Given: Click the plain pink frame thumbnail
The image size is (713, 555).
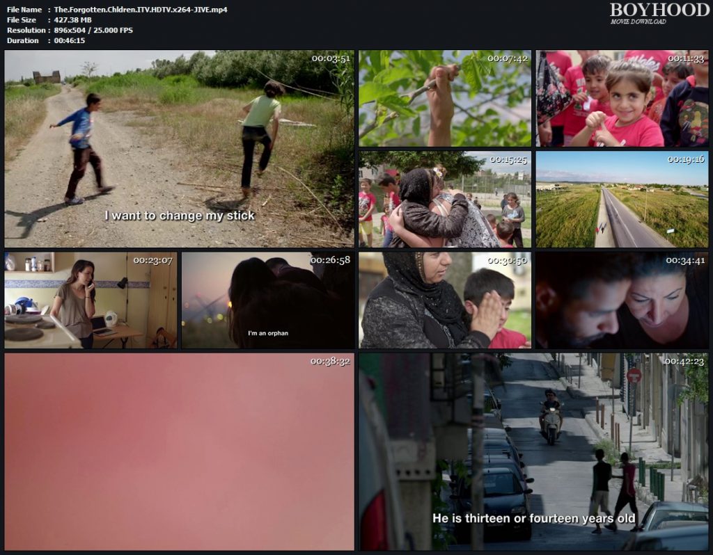Looking at the screenshot, I should 179,452.
